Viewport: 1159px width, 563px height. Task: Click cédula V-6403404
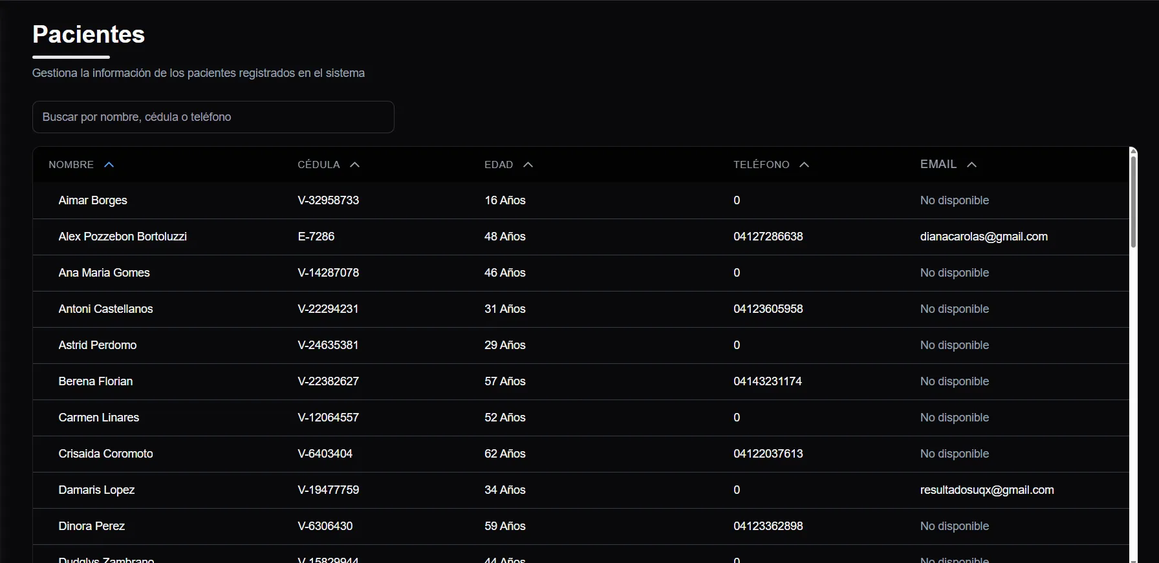tap(325, 454)
